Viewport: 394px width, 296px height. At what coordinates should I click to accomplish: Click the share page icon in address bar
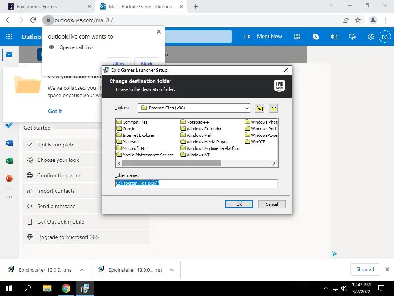coord(346,20)
